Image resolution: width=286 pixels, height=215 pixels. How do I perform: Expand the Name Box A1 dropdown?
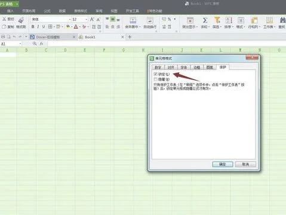pyautogui.click(x=20, y=44)
